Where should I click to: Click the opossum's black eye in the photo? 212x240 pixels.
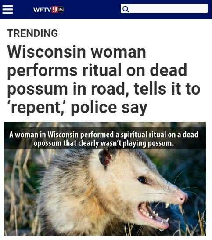142,180
